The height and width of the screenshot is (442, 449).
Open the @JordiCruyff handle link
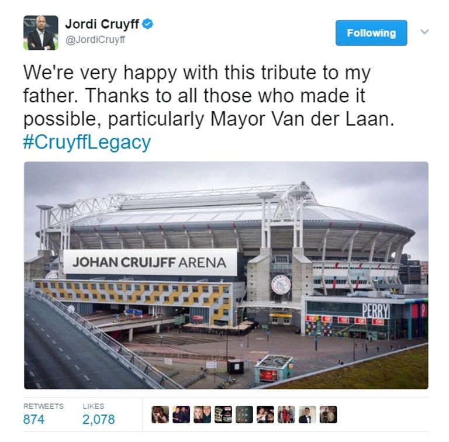(95, 40)
